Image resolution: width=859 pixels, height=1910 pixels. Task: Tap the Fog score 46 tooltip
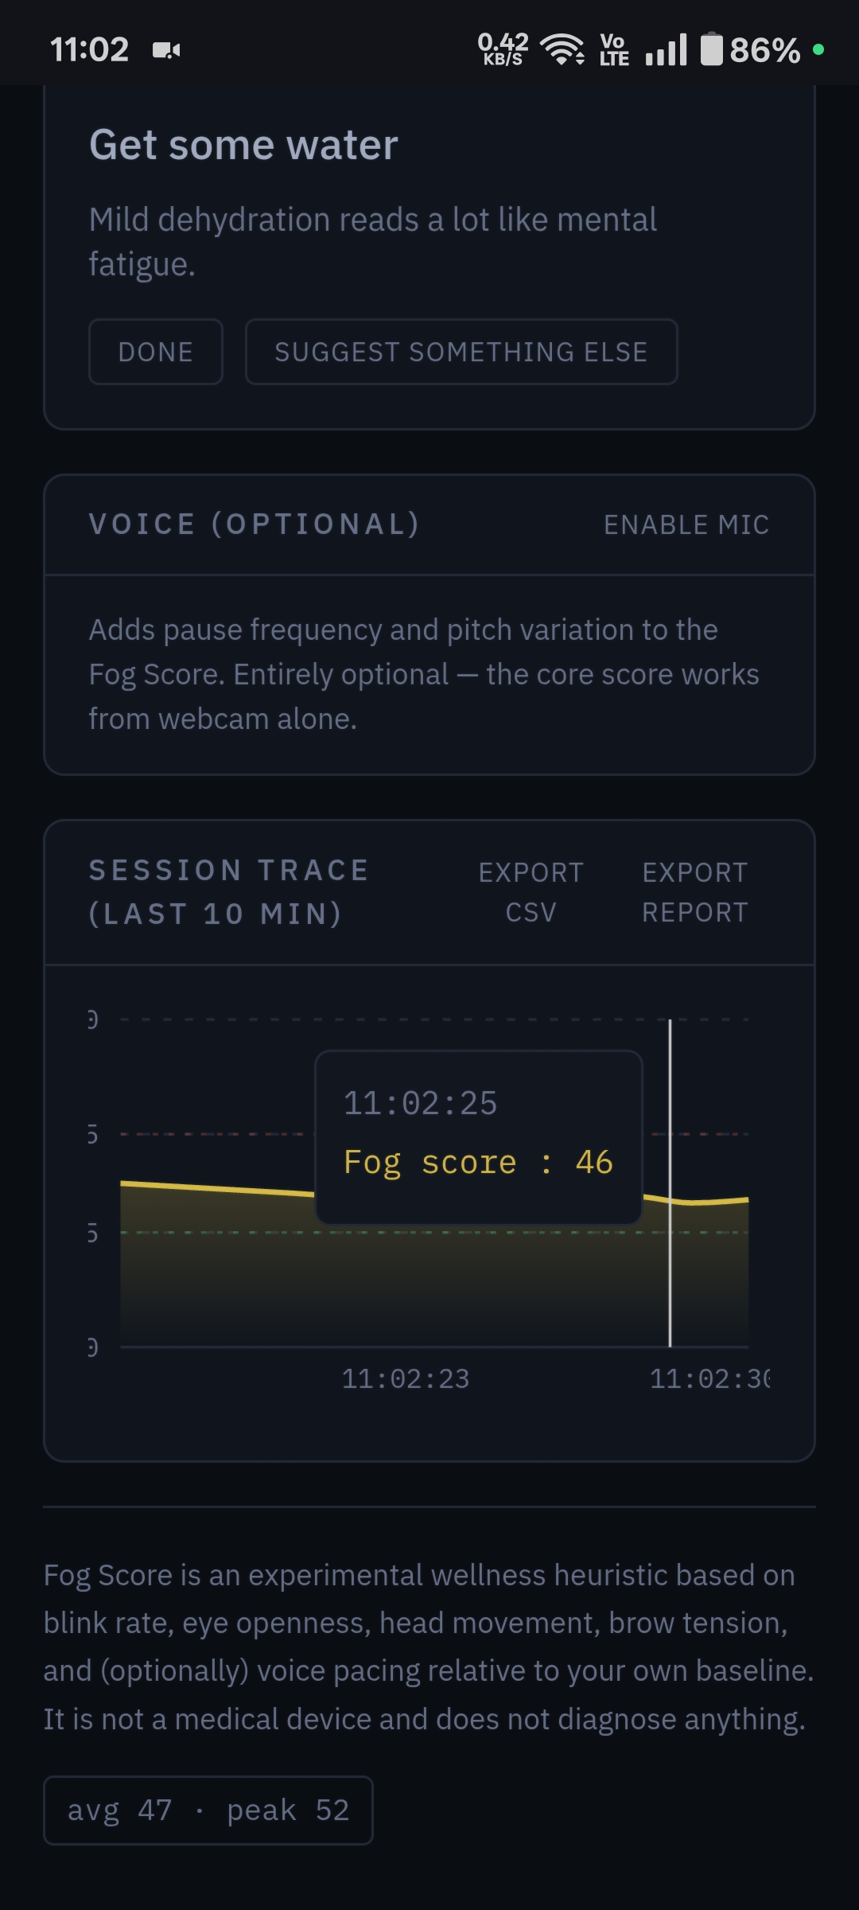click(x=479, y=1137)
